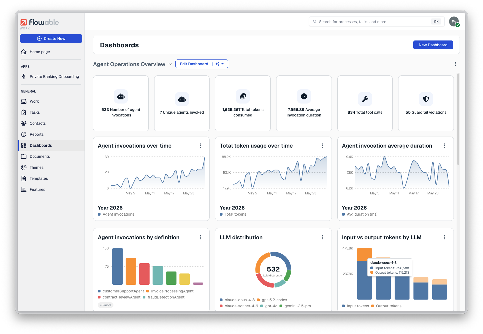The width and height of the screenshot is (483, 334).
Task: Click the Features chart icon
Action: pyautogui.click(x=24, y=189)
